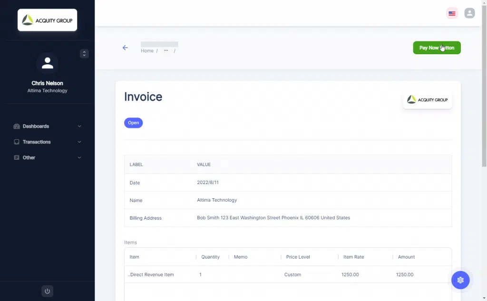This screenshot has height=301, width=487.
Task: Expand the Other menu chevron
Action: 79,158
